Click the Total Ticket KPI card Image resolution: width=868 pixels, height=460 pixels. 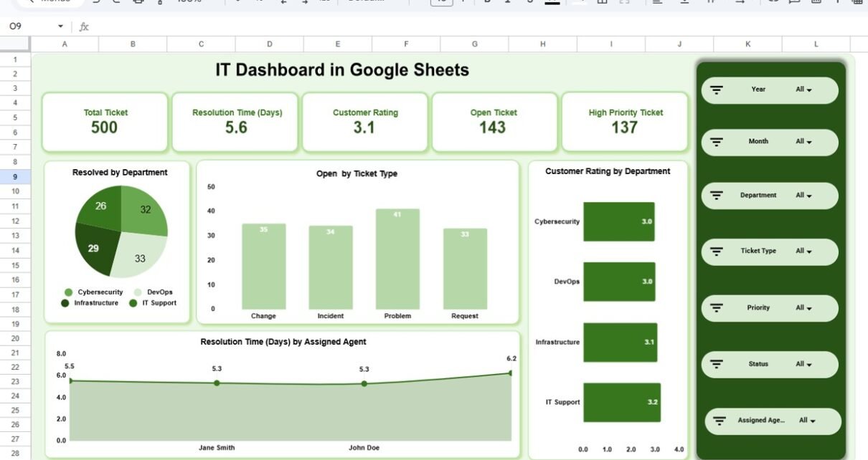[105, 122]
